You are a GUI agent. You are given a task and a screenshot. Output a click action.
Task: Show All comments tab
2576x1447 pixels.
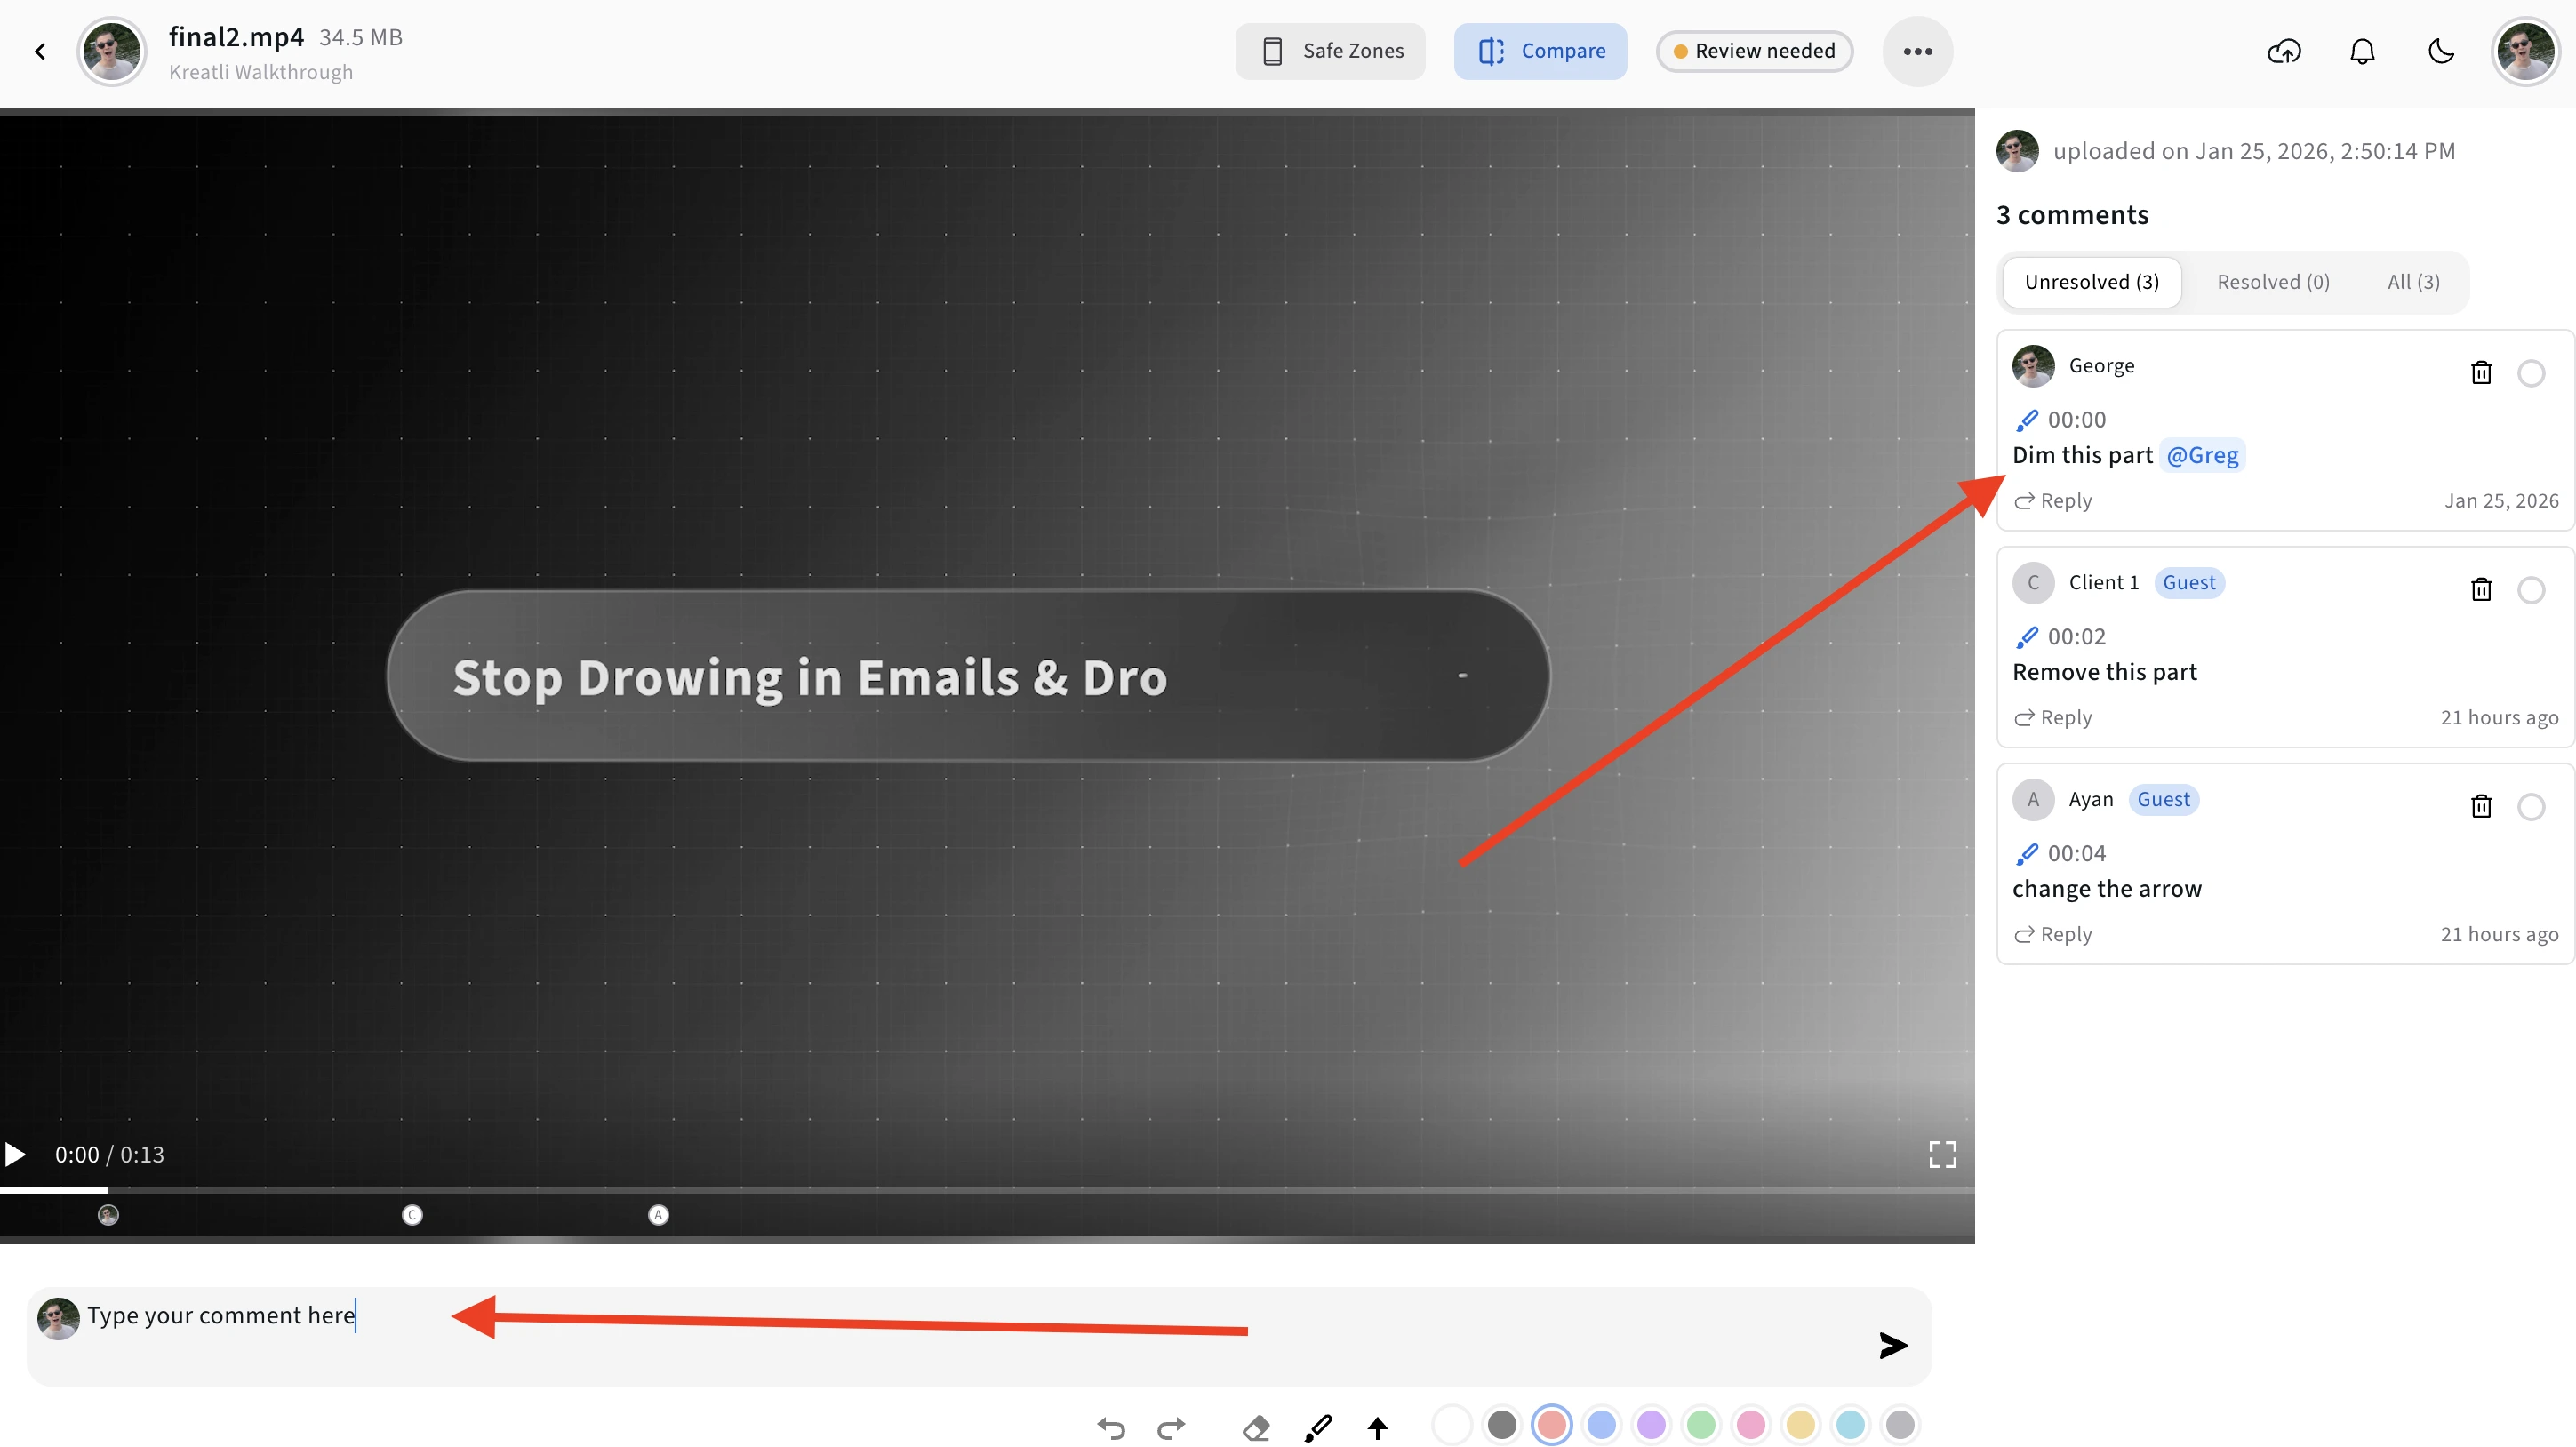click(2413, 281)
